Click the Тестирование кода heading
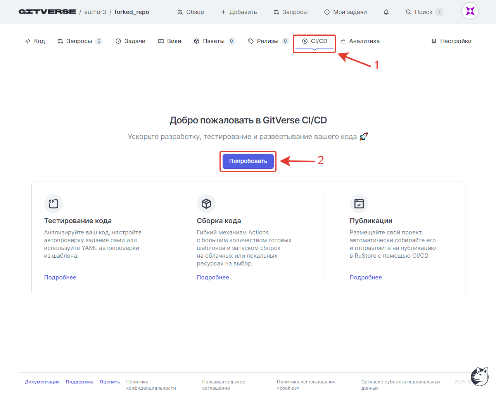496x397 pixels. 78,221
